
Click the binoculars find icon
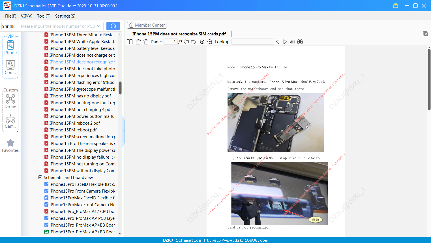click(x=300, y=42)
